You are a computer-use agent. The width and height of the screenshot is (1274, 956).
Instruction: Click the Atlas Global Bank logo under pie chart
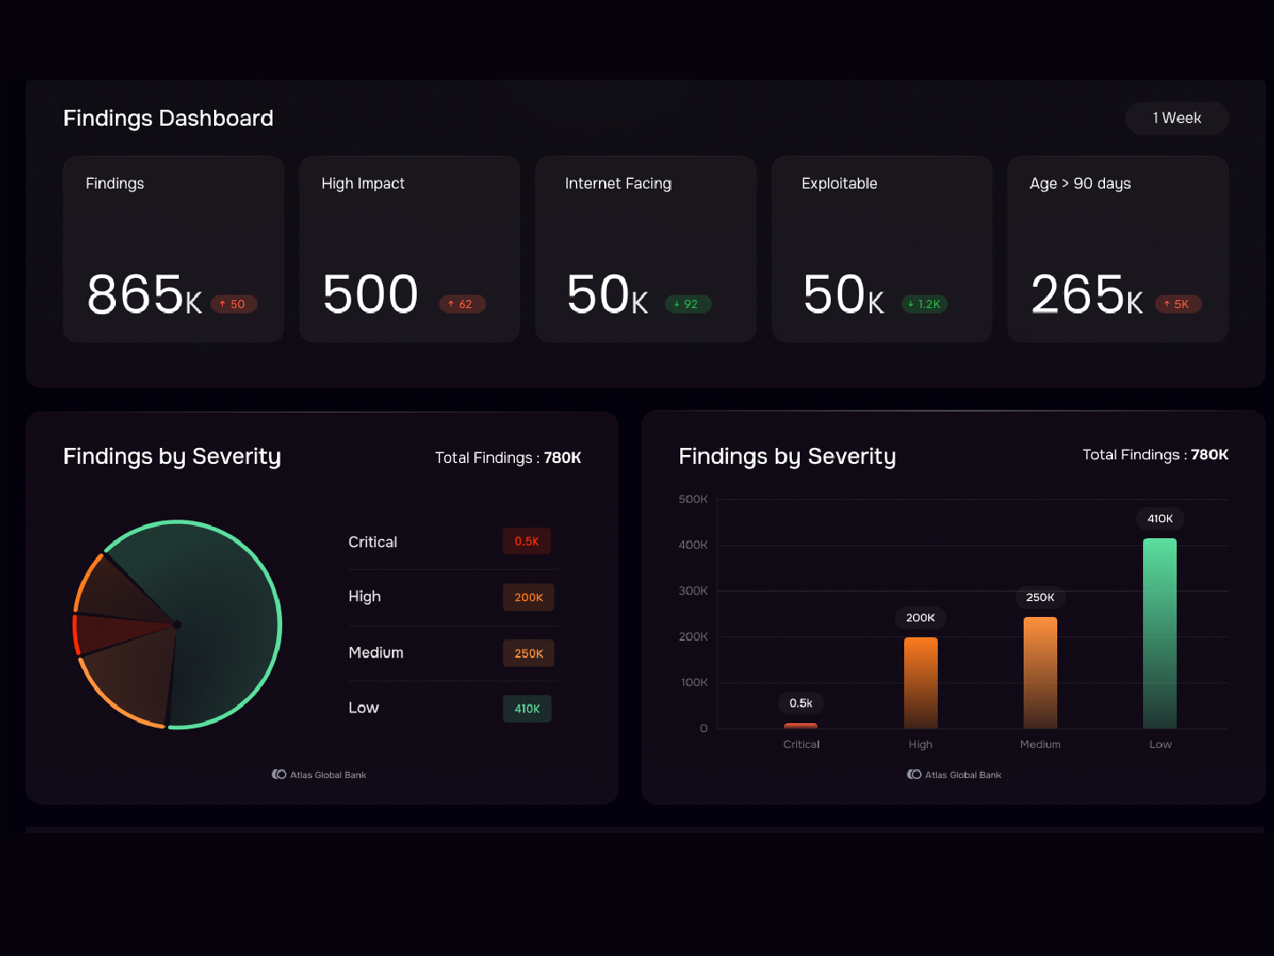click(319, 775)
